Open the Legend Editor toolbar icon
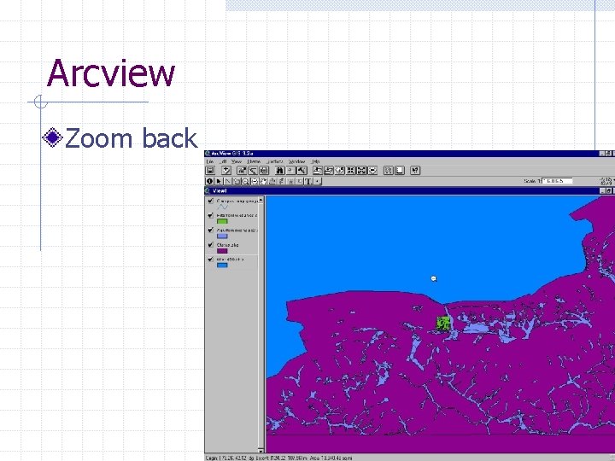Viewport: 615px width, 461px height. pos(253,170)
